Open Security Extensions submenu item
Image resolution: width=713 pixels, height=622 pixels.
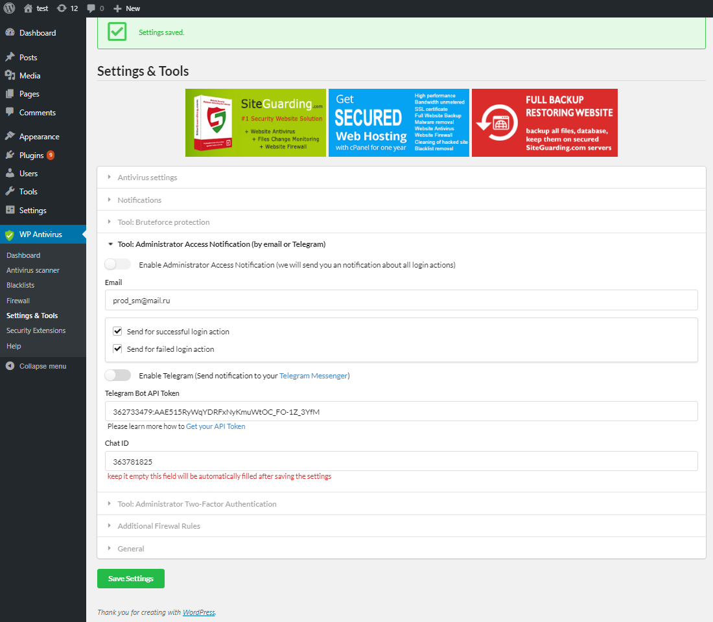tap(36, 330)
